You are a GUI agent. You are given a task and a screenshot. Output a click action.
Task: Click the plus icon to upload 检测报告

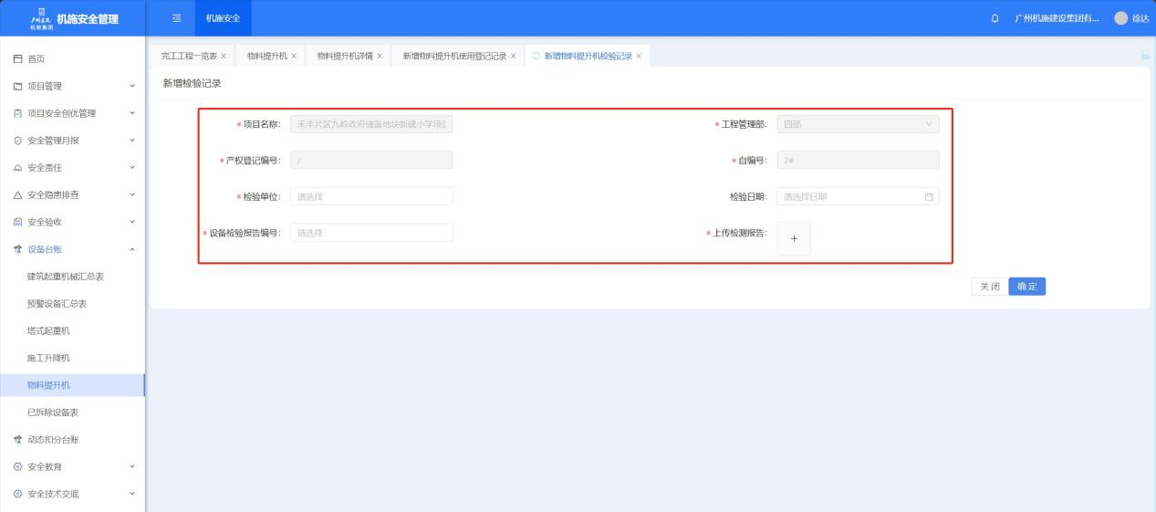[x=794, y=238]
